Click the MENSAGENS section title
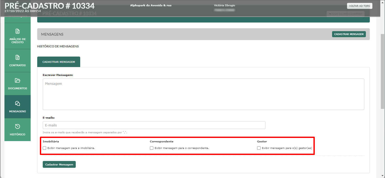 coord(52,34)
